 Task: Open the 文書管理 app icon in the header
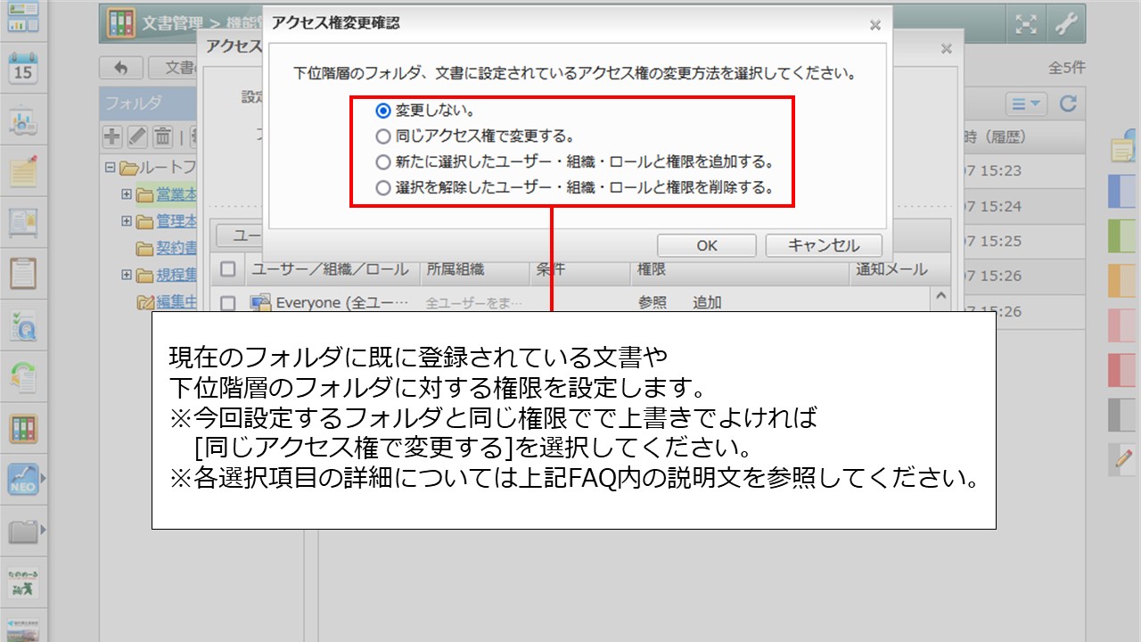tap(121, 24)
